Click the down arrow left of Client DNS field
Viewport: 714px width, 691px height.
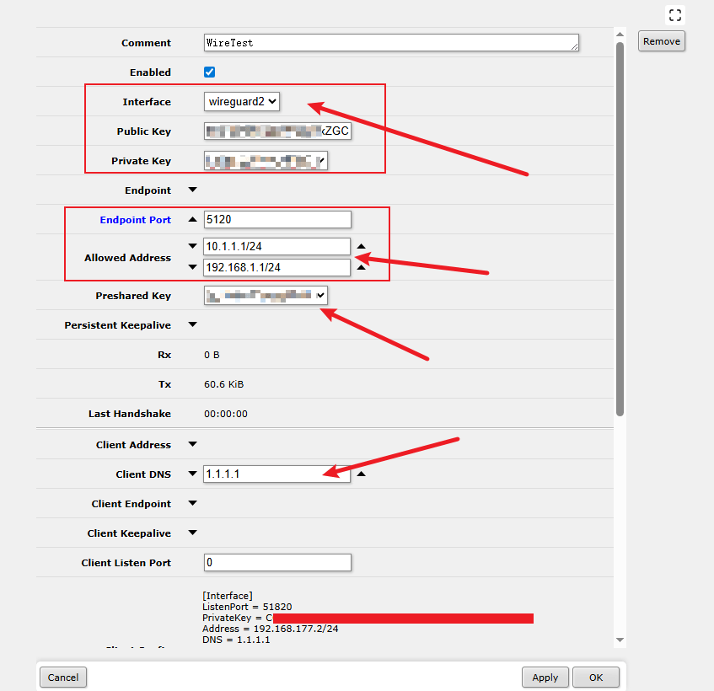[192, 474]
